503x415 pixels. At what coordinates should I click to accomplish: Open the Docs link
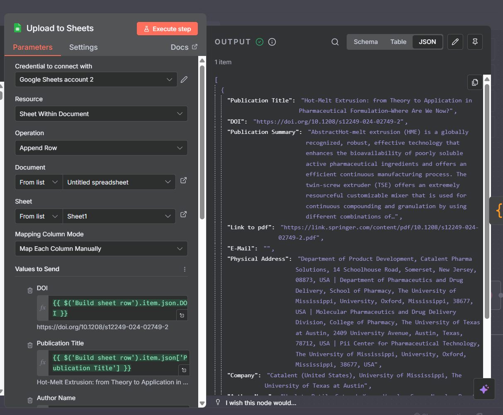tap(184, 47)
